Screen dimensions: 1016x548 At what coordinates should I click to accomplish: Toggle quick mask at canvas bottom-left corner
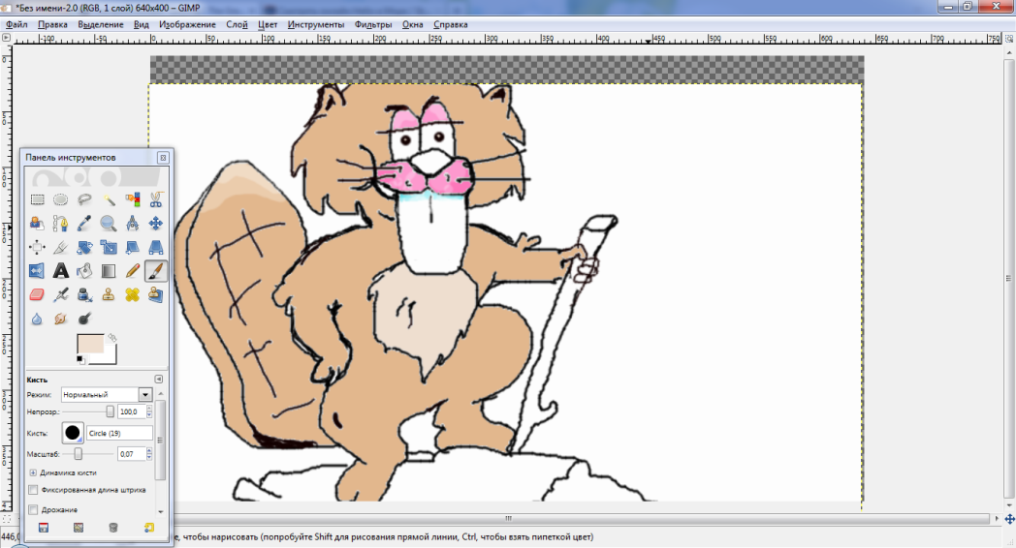7,519
